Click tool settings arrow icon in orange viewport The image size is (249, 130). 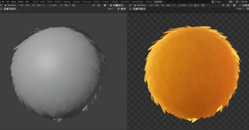pos(130,9)
